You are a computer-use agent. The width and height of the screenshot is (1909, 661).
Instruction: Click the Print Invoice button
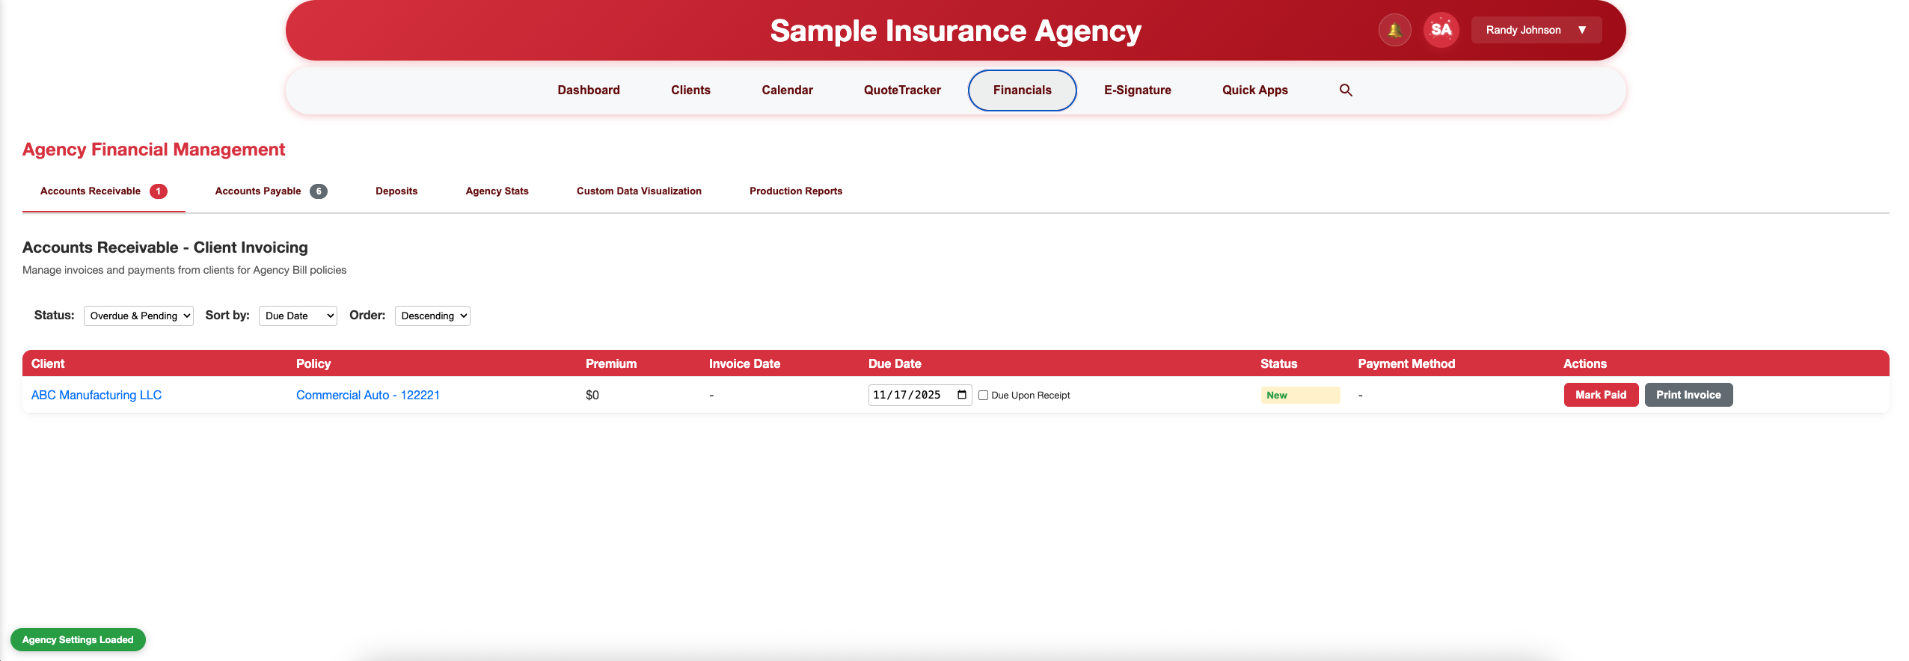pyautogui.click(x=1688, y=395)
